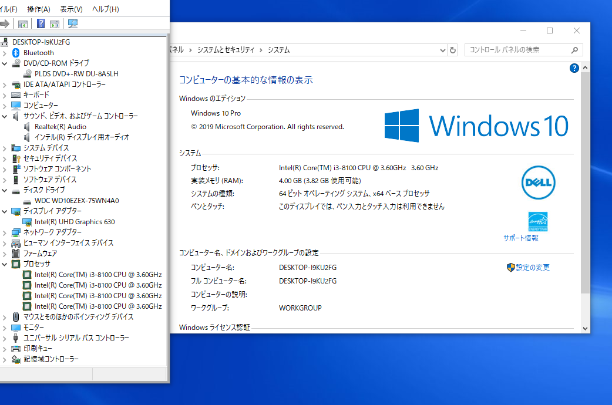Screen dimensions: 612x405
Task: Click the System window vertical scrollbar thumb
Action: 584,183
